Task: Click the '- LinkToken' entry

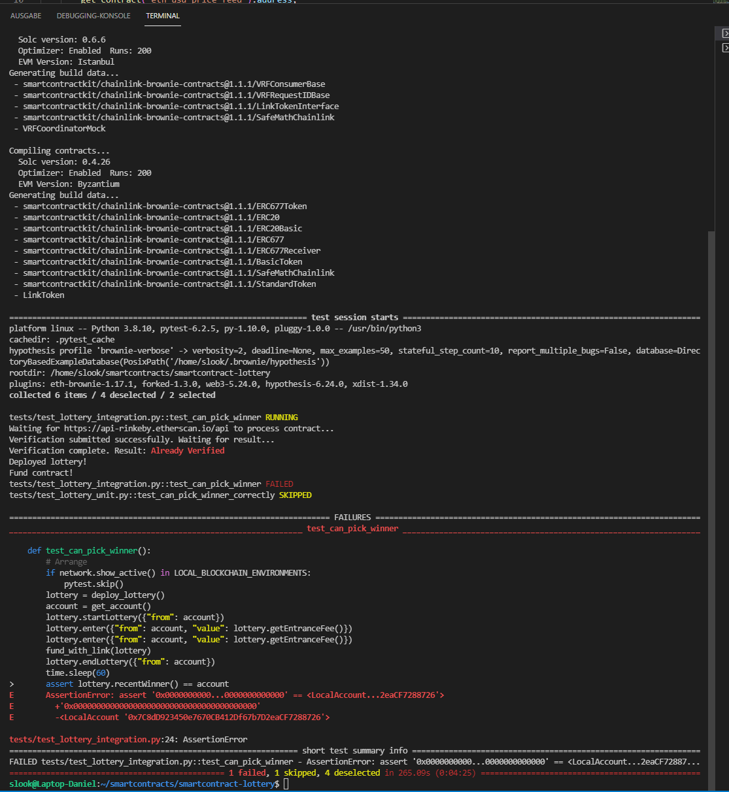Action: click(x=39, y=295)
